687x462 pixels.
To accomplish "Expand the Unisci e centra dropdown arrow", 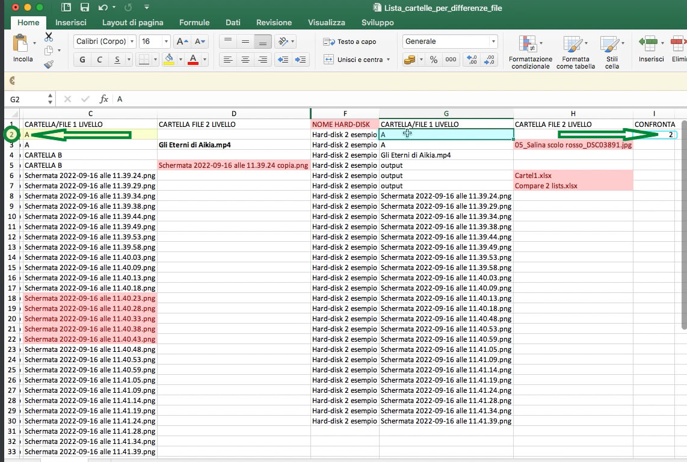I will pyautogui.click(x=388, y=60).
